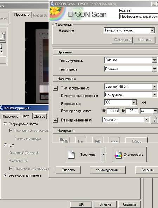Open the image adjustment sliders icon

coord(114,140)
